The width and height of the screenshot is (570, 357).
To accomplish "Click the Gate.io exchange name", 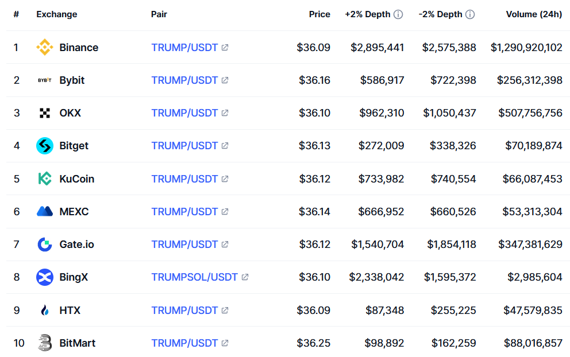I will point(76,245).
